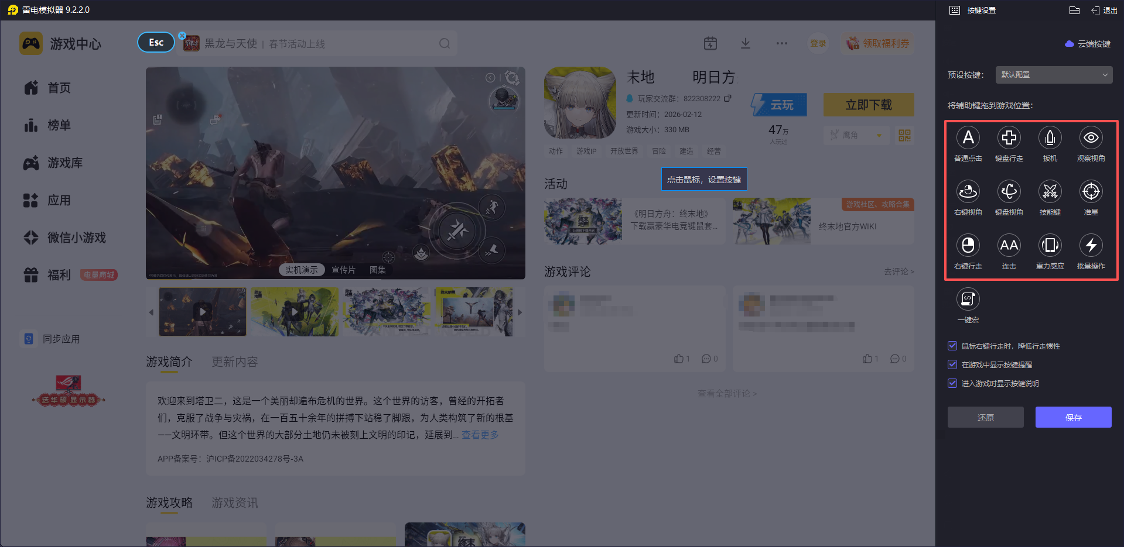Viewport: 1124px width, 547px height.
Task: Click the 立即下载 button
Action: tap(869, 105)
